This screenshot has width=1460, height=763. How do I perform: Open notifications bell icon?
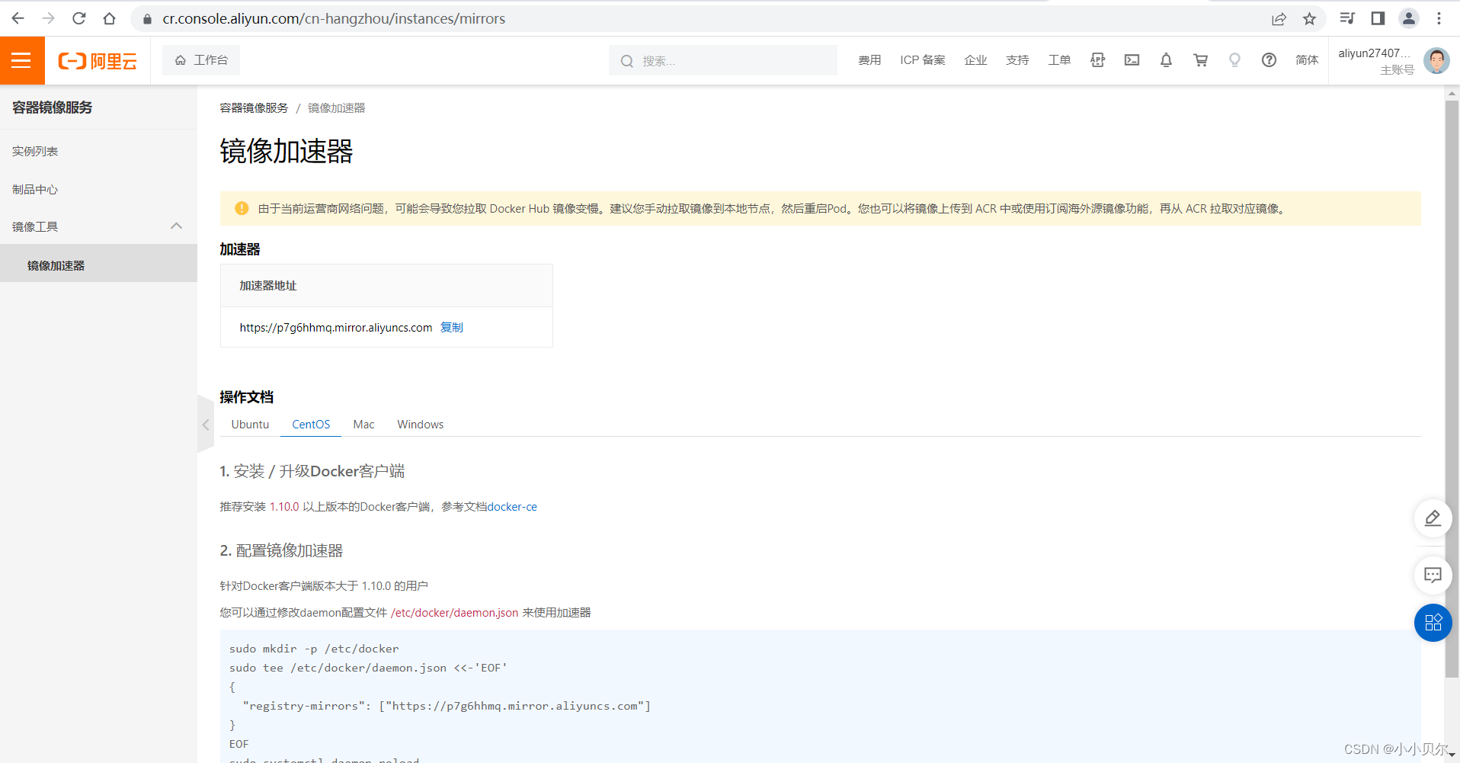[1166, 60]
